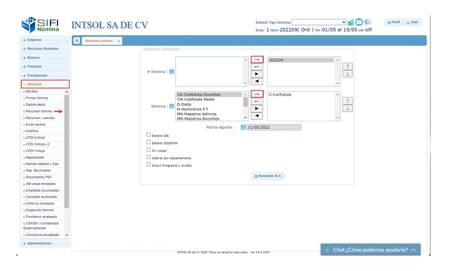Screen dimensions: 449x271
Task: Open the Reporteador menu entry
Action: click(35, 157)
